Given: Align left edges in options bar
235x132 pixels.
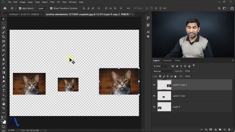Looking at the screenshot, I should (x=84, y=8).
